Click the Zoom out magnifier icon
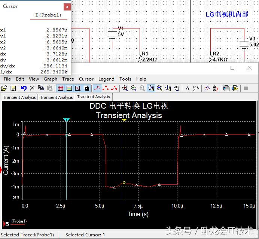259x239 pixels. [x=134, y=88]
